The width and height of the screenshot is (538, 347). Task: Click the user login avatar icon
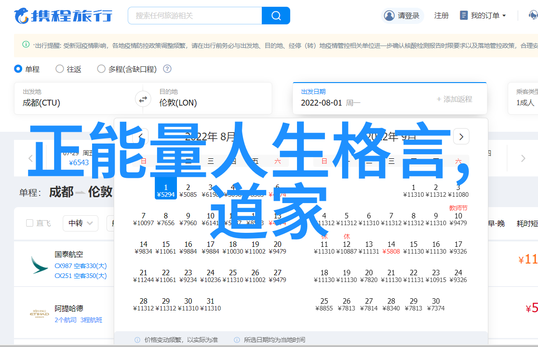389,16
